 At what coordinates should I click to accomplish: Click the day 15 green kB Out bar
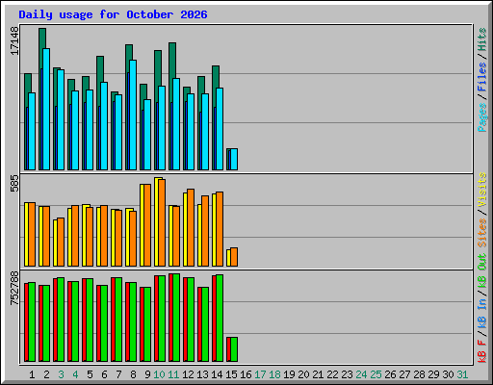tap(234, 349)
